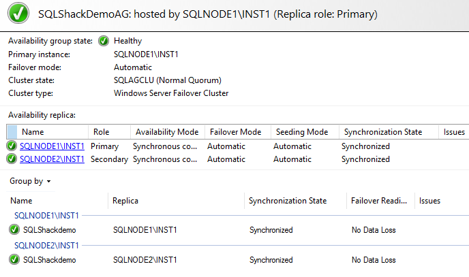The height and width of the screenshot is (277, 469).
Task: Open the Group by dropdown
Action: point(30,182)
